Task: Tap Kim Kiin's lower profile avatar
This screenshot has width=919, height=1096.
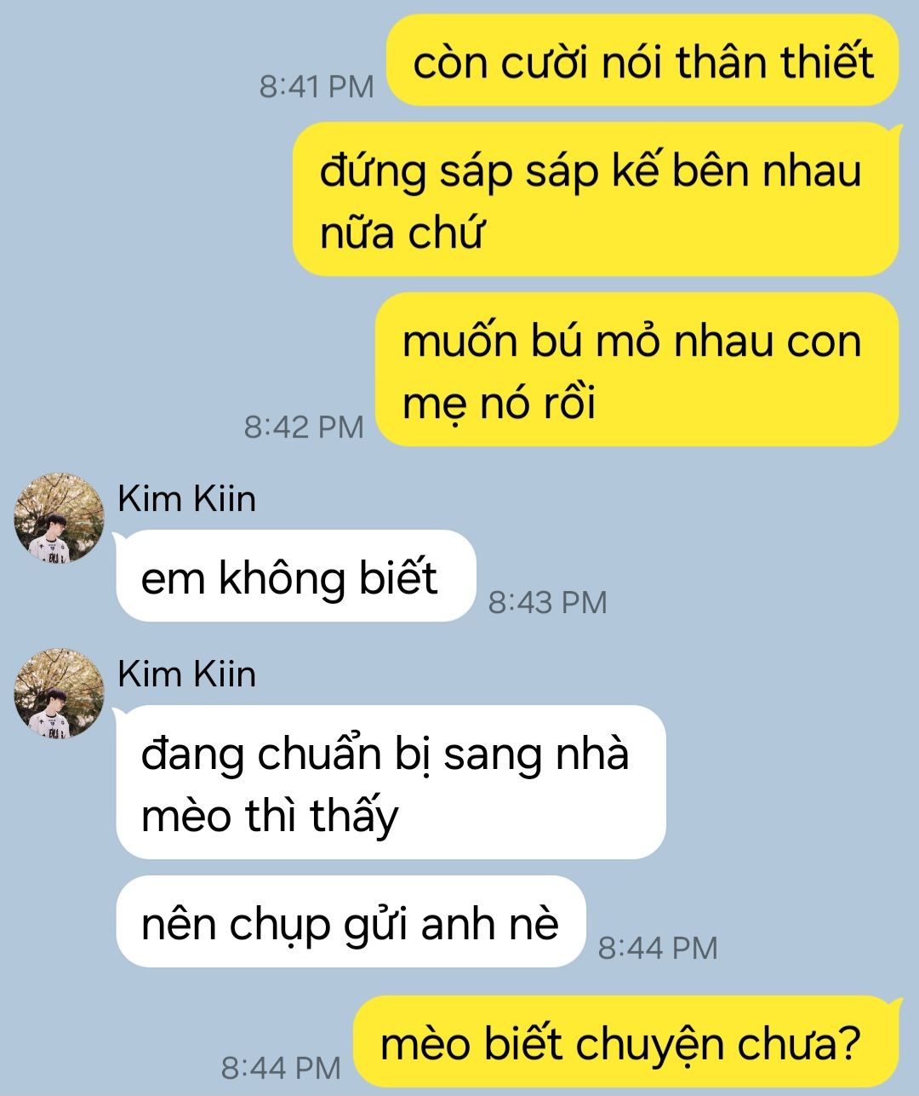Action: [60, 693]
